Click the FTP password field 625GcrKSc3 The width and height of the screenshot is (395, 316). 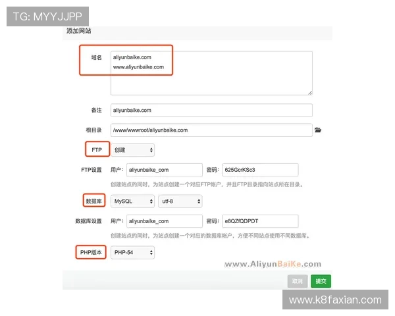click(x=260, y=170)
